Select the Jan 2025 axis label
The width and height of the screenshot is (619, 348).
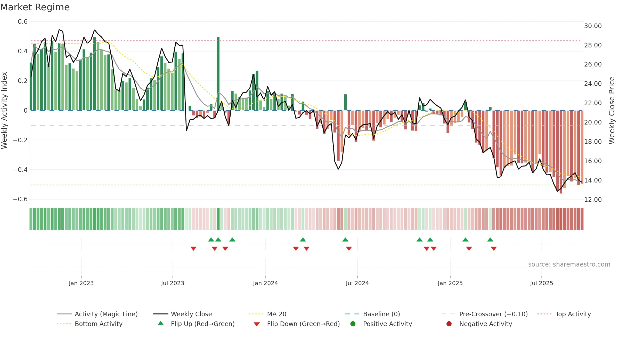pos(450,283)
